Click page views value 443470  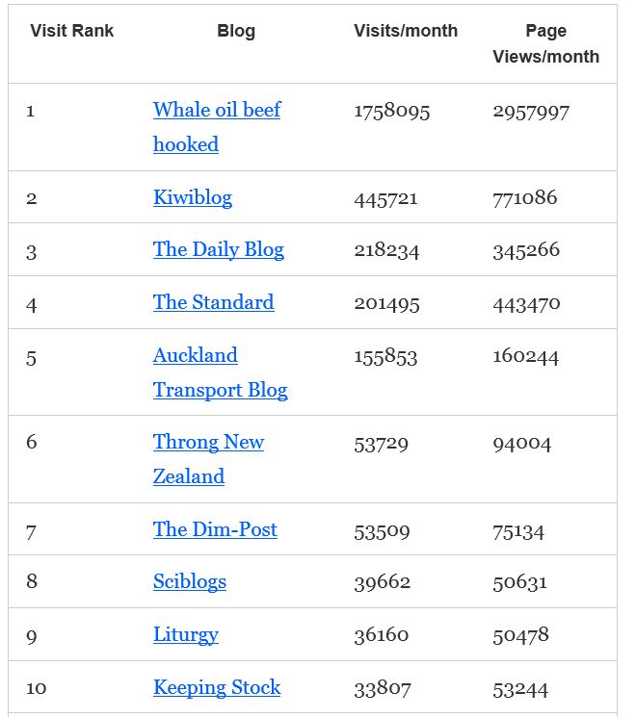coord(526,304)
